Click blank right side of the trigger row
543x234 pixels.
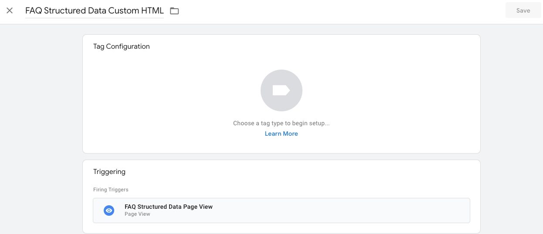(370, 211)
